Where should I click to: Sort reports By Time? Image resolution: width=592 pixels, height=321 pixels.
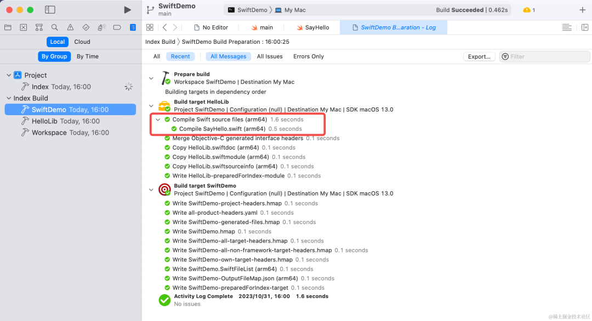coord(88,56)
